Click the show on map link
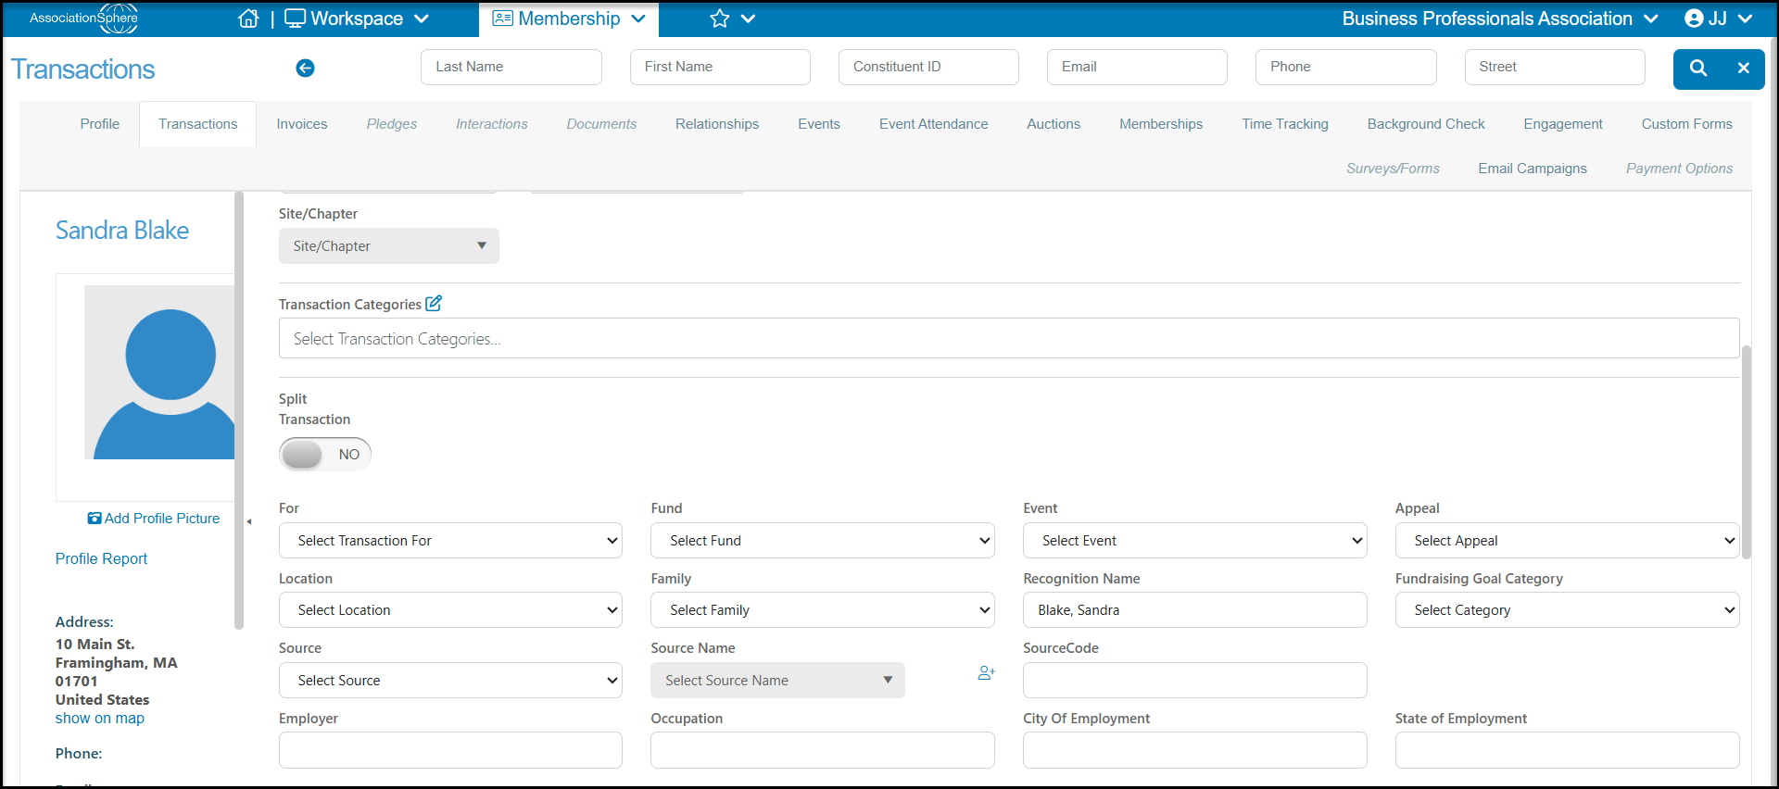 pos(100,719)
